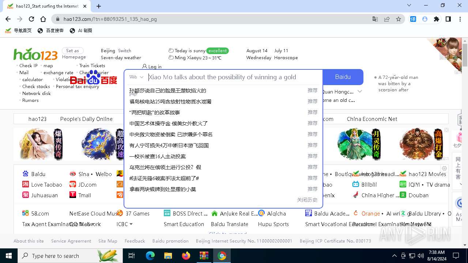Open Chrome three-dot menu

[460, 19]
